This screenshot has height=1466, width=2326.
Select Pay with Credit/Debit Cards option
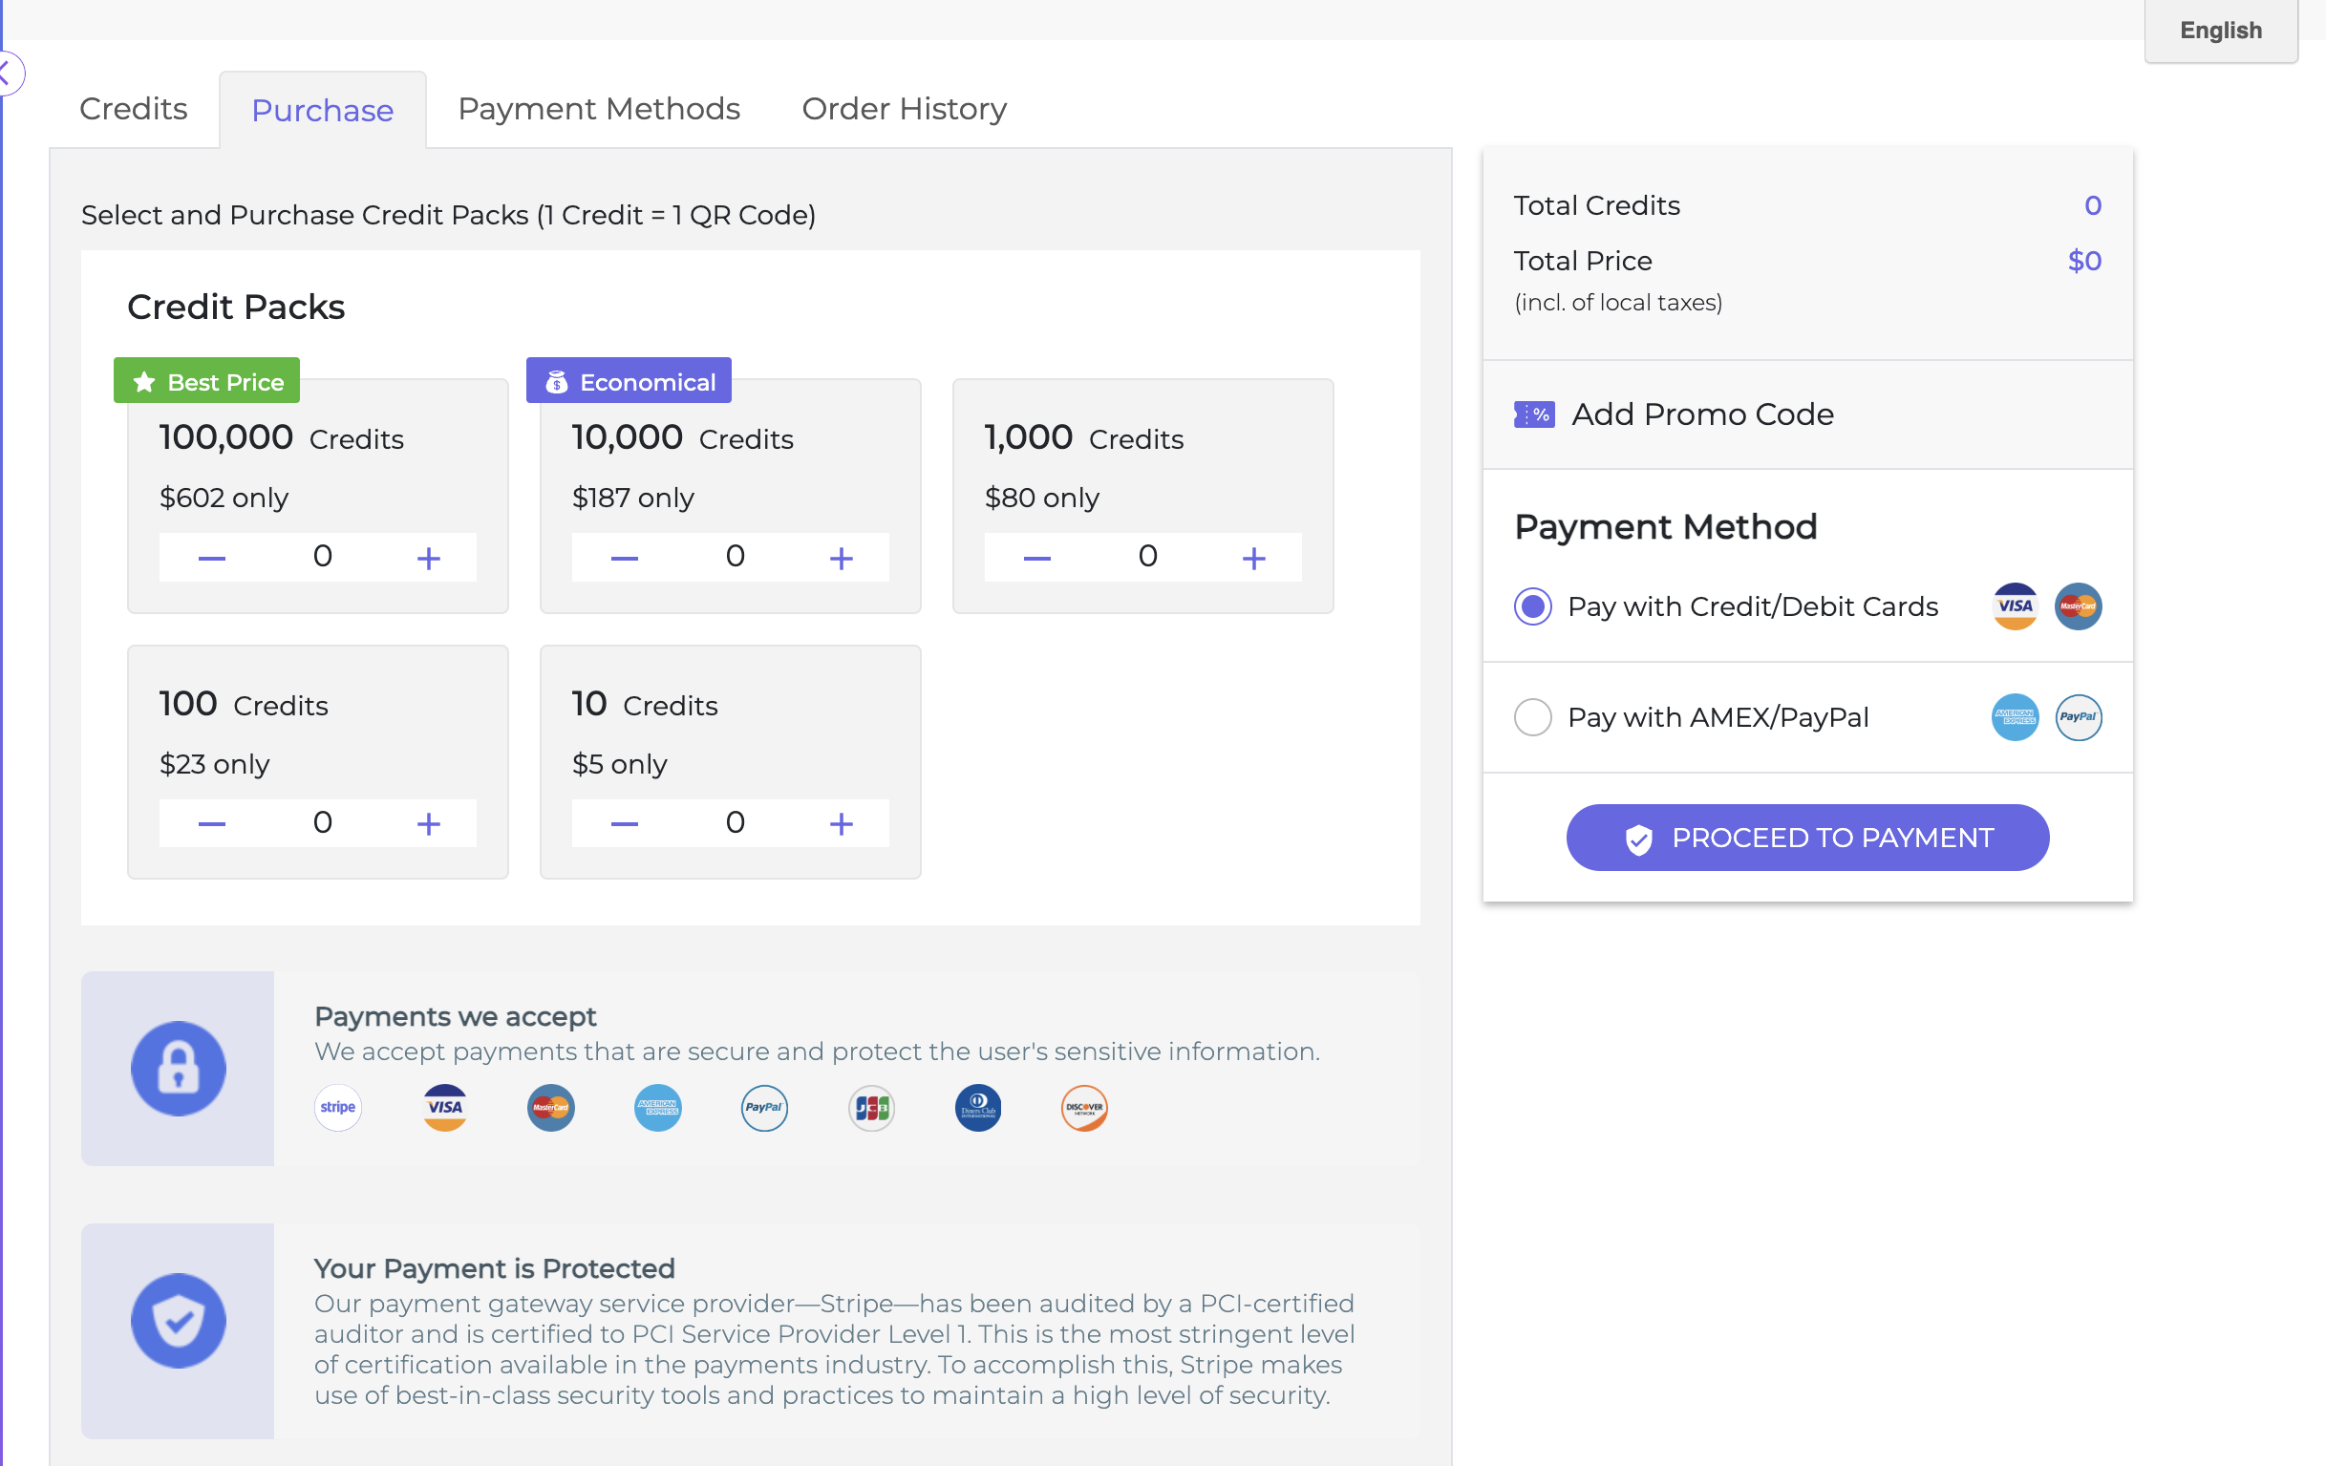click(x=1533, y=606)
